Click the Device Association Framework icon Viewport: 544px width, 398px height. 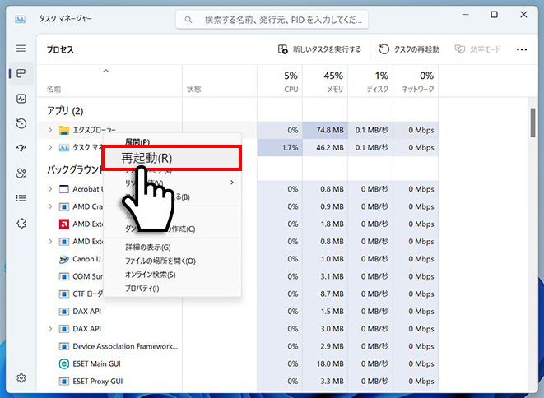(x=64, y=346)
